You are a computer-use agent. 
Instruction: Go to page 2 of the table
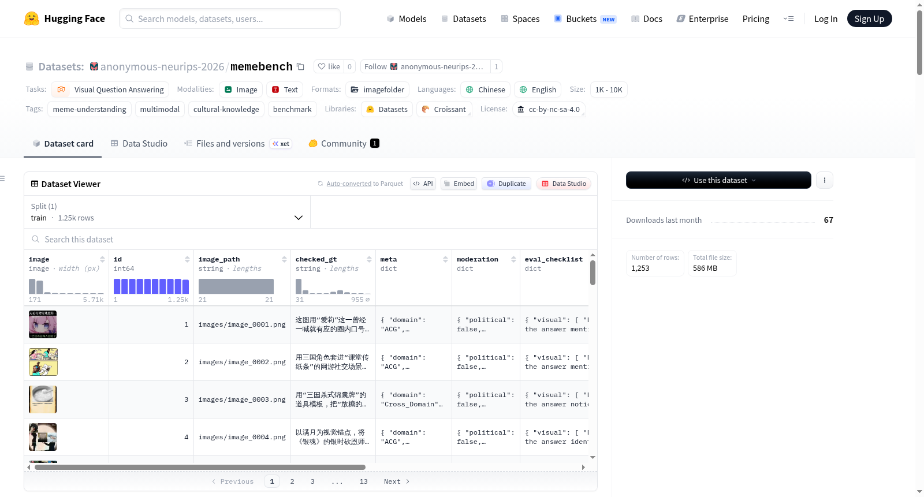[292, 481]
